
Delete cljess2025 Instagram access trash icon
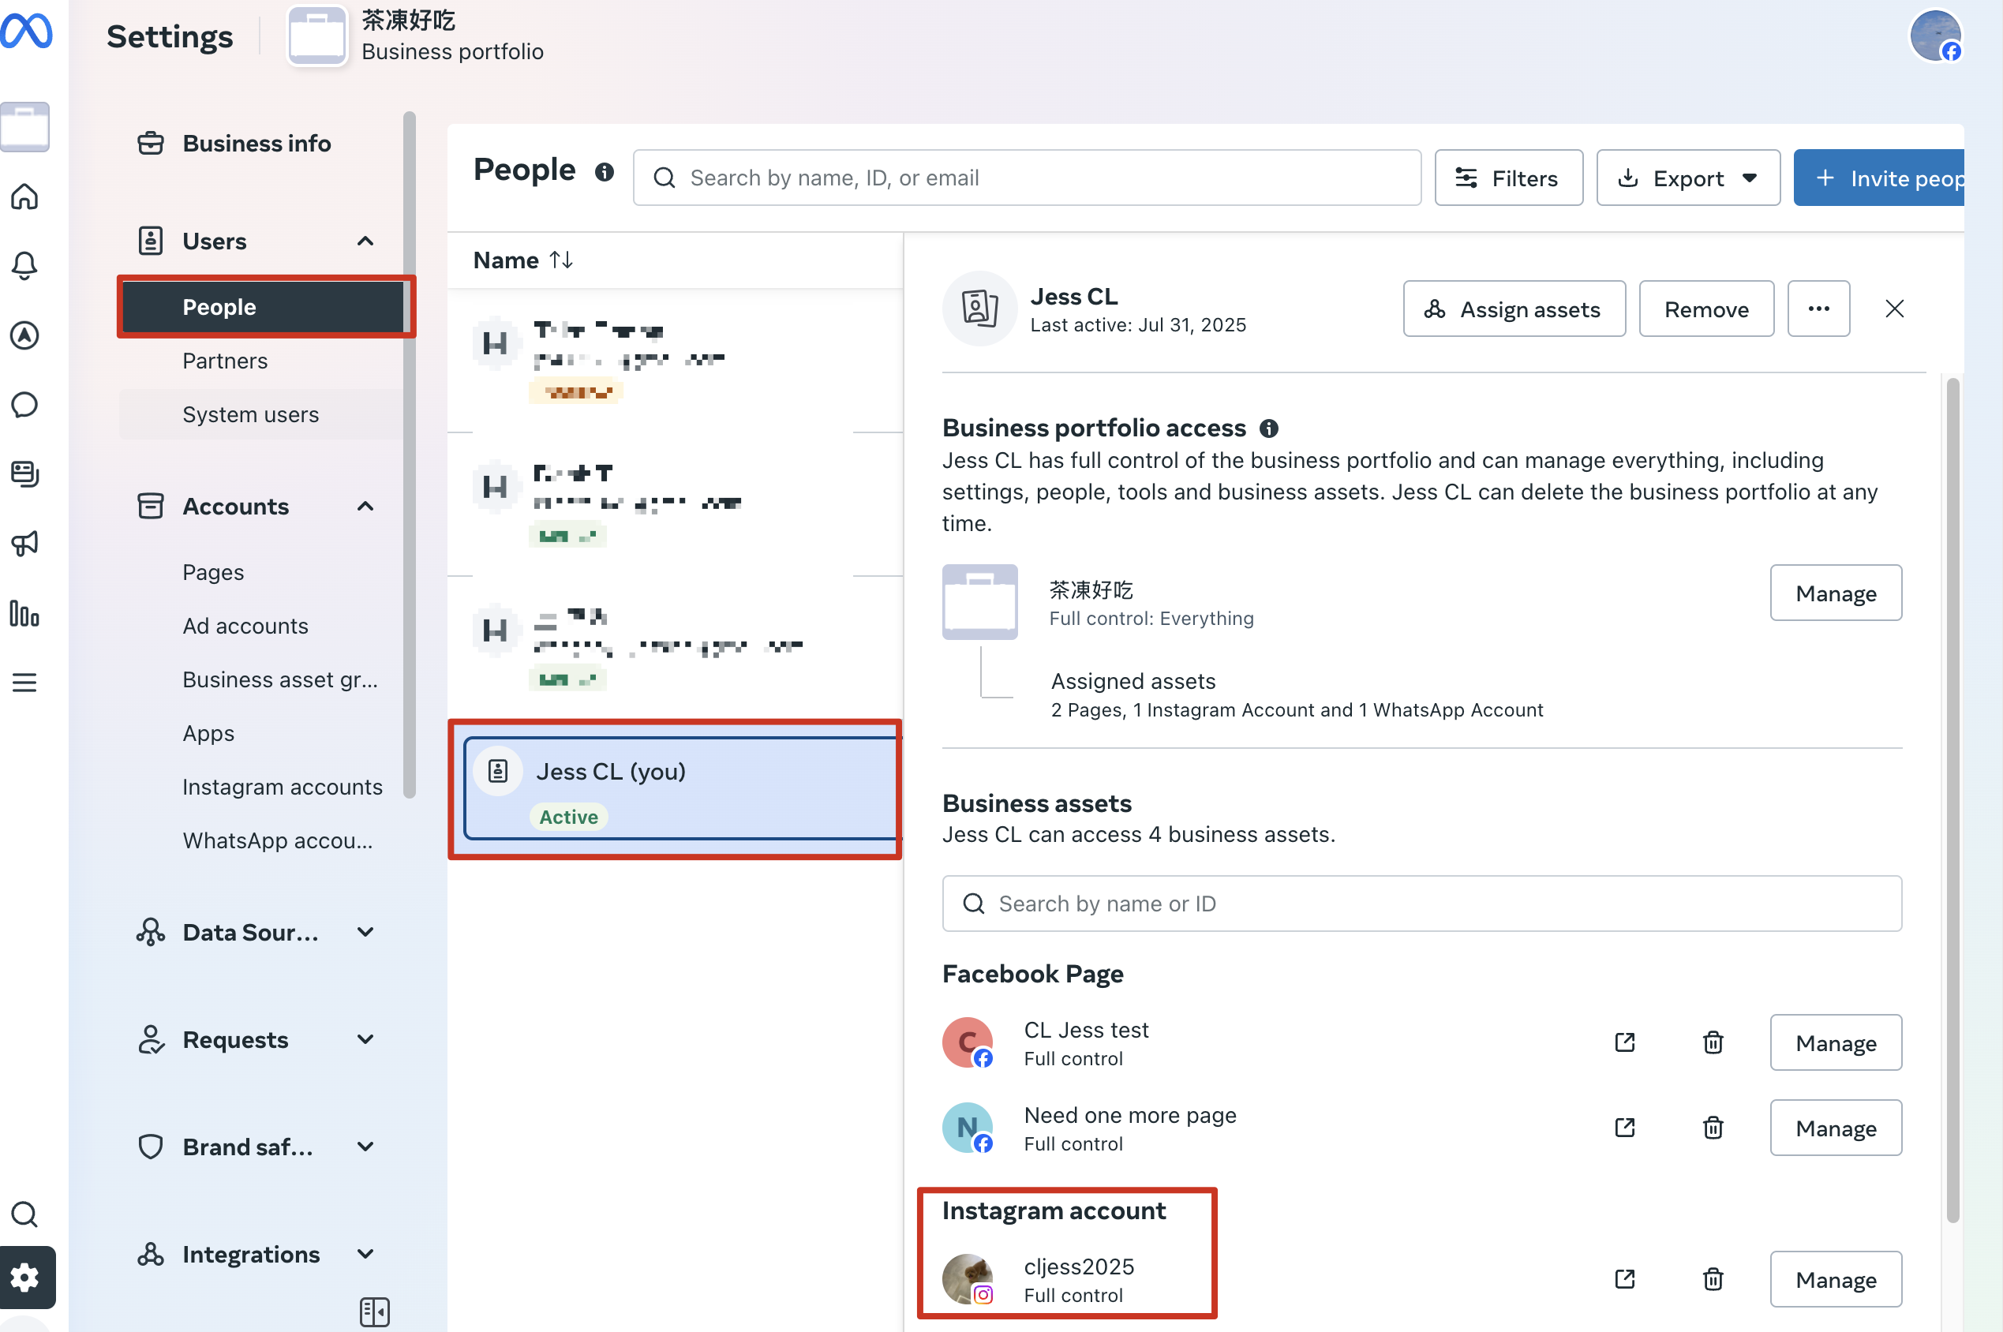click(1713, 1278)
